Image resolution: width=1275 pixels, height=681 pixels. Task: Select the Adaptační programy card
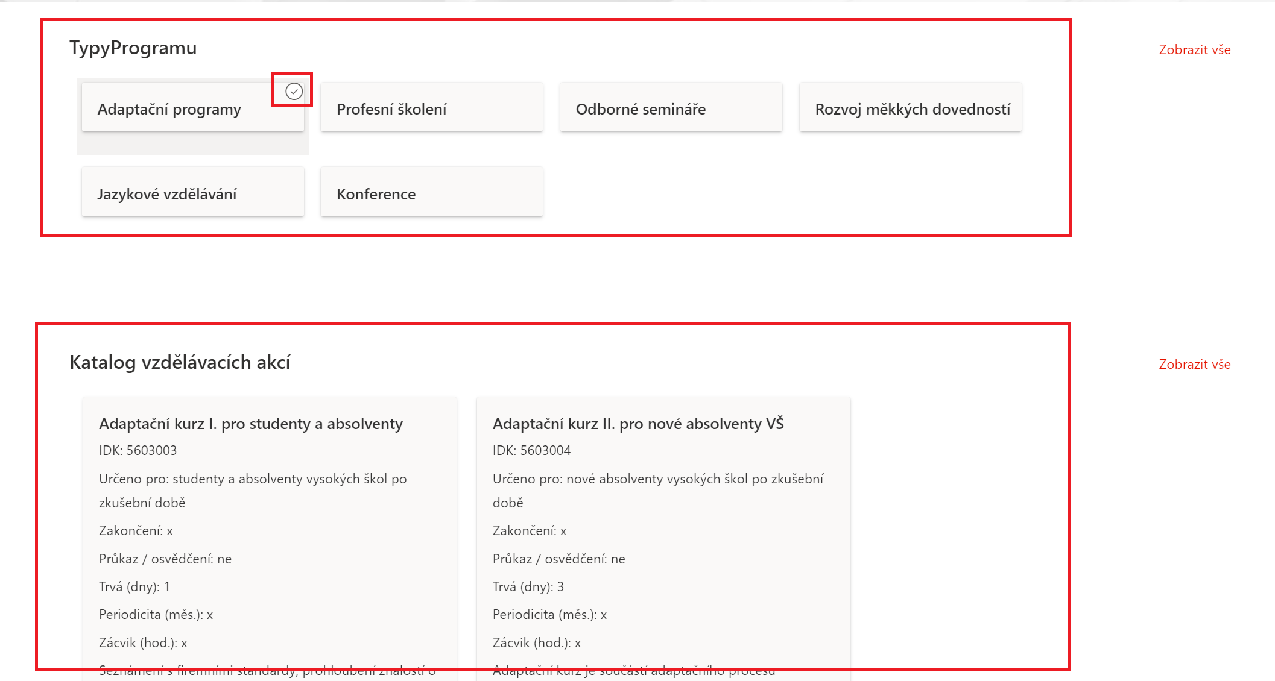(x=169, y=110)
